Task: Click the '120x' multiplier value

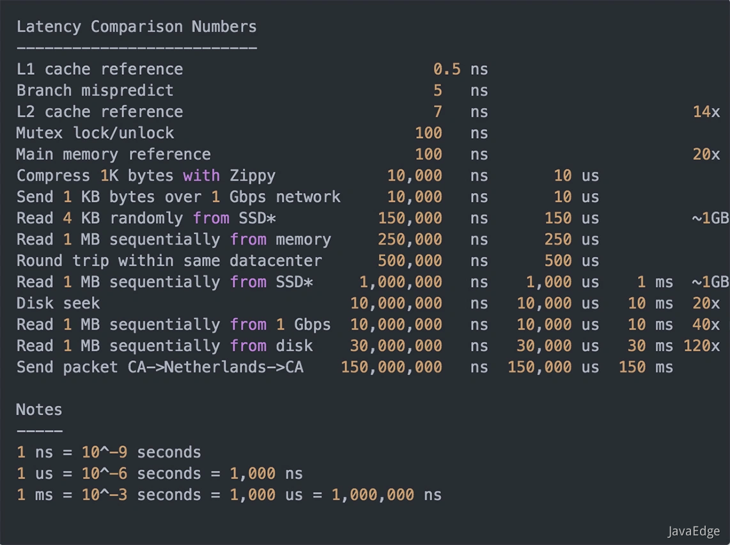Action: [x=702, y=346]
